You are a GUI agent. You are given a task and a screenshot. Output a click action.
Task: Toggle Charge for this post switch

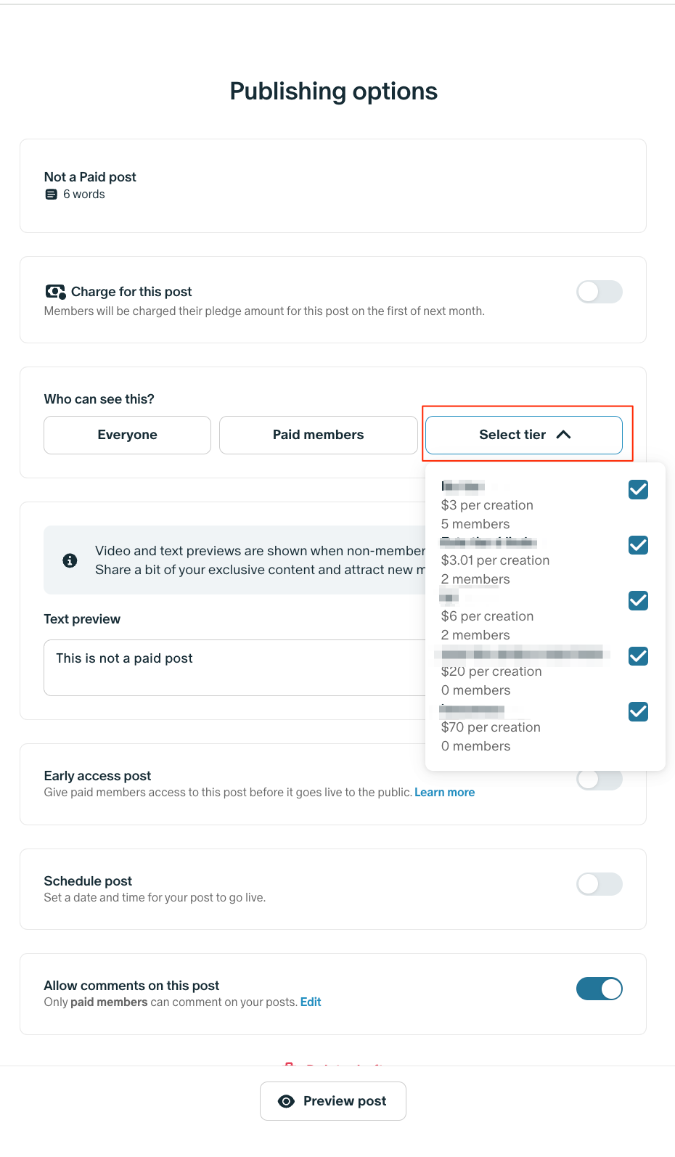[599, 292]
